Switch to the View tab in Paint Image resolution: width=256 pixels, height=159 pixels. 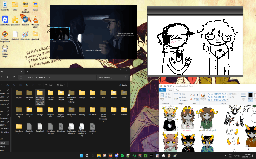(x=177, y=90)
